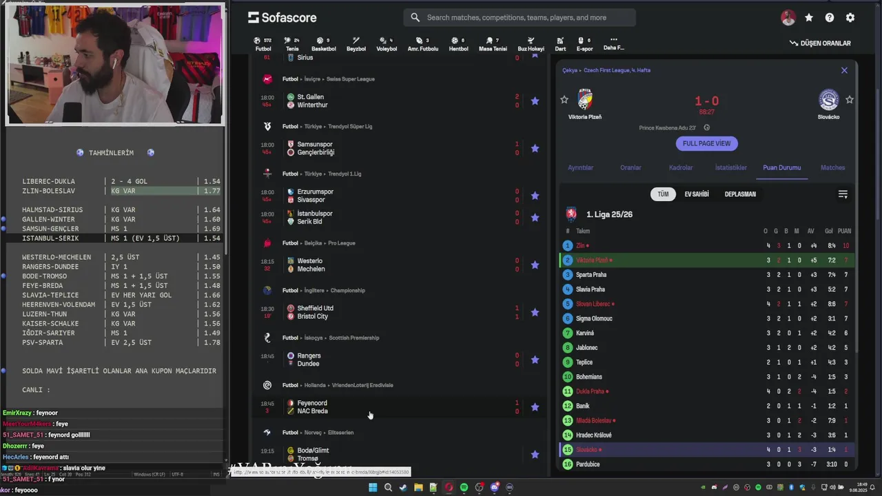
Task: Open Steam from the taskbar
Action: click(403, 487)
